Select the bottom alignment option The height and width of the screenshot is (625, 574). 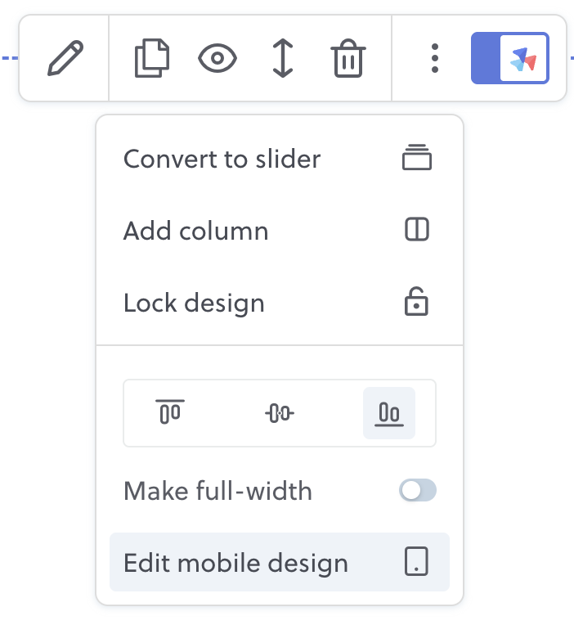tap(389, 412)
